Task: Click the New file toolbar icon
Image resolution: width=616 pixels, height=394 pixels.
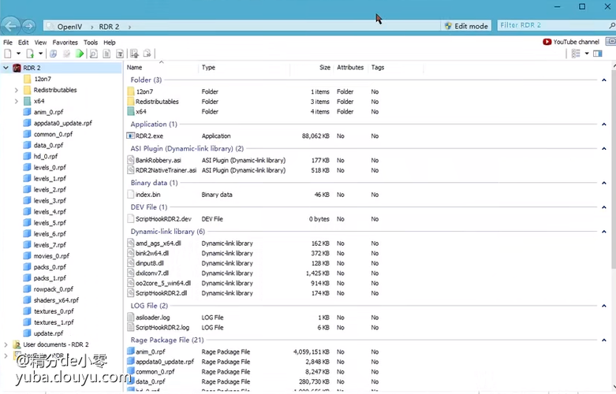Action: (8, 54)
